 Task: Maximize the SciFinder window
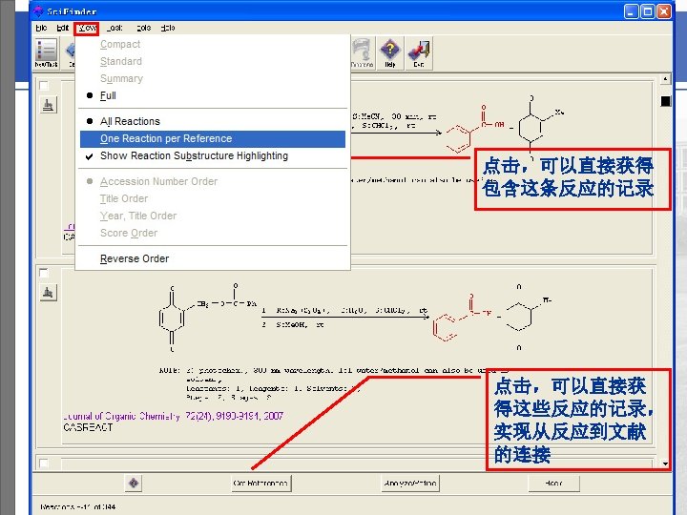tap(648, 11)
